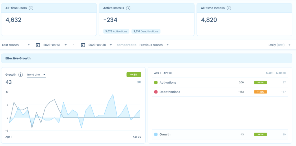
Task: Click the previous month 97 value
Action: (x=284, y=82)
